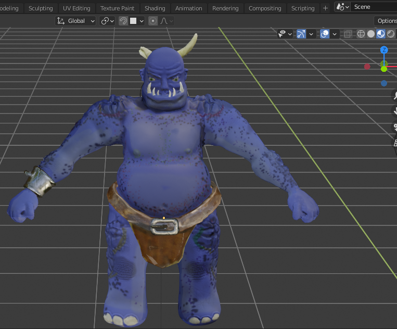
Task: Toggle viewport gizmos display
Action: pyautogui.click(x=301, y=34)
